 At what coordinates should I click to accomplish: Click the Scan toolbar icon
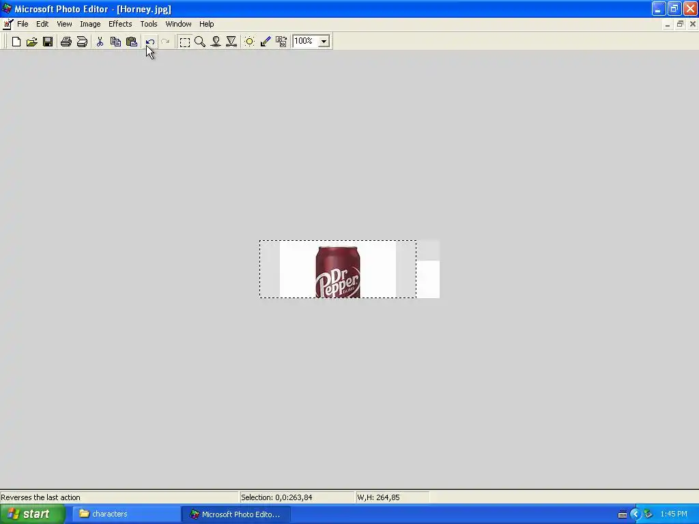click(x=82, y=42)
